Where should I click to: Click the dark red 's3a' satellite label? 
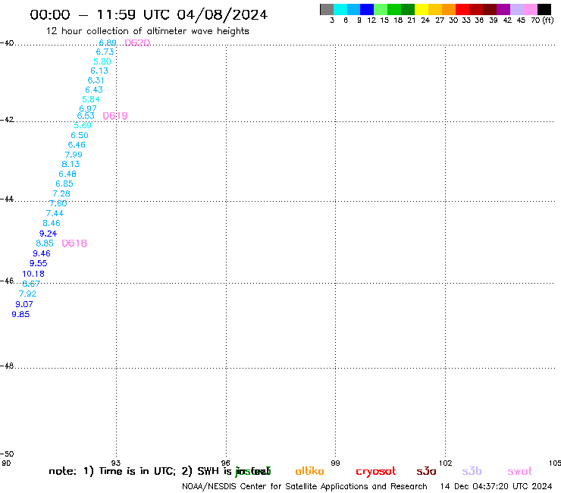426,471
